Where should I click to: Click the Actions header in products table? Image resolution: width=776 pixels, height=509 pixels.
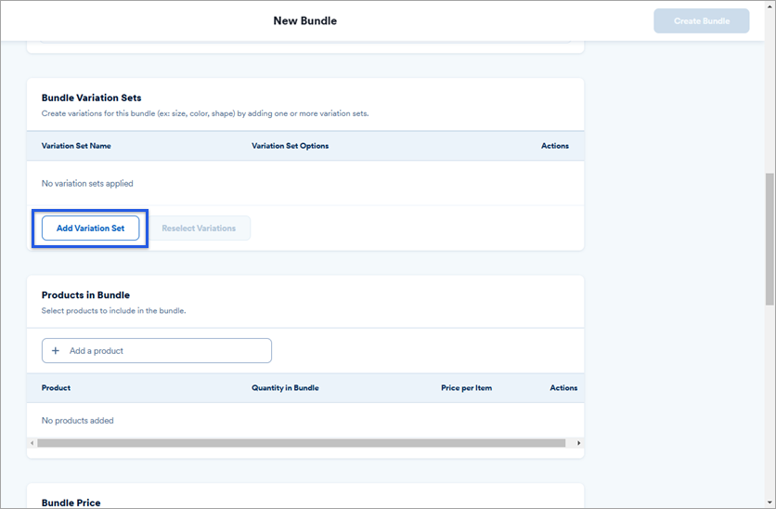[x=563, y=387]
